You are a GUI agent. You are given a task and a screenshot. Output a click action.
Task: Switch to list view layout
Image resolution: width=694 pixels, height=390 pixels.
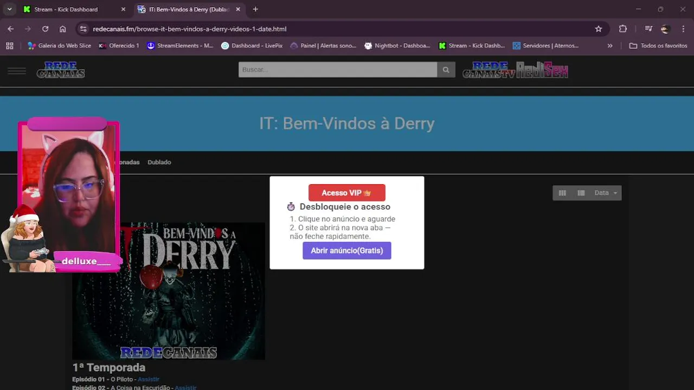pos(581,193)
